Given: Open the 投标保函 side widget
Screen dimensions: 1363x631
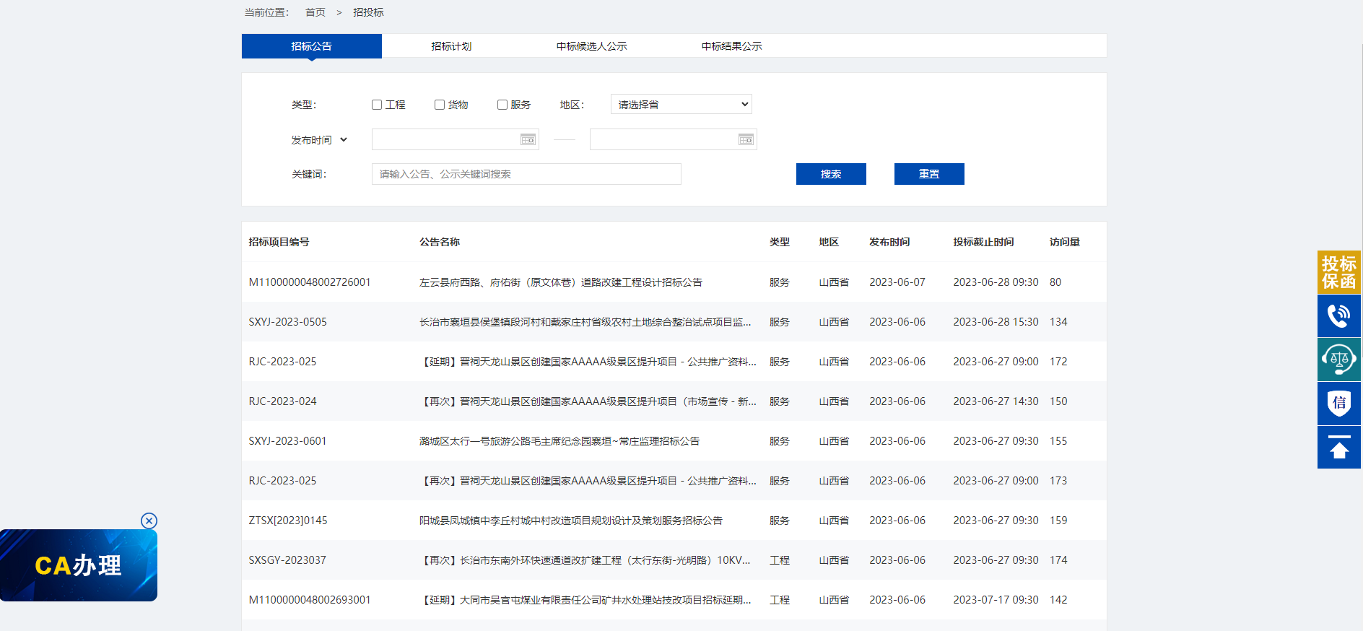Looking at the screenshot, I should 1338,272.
